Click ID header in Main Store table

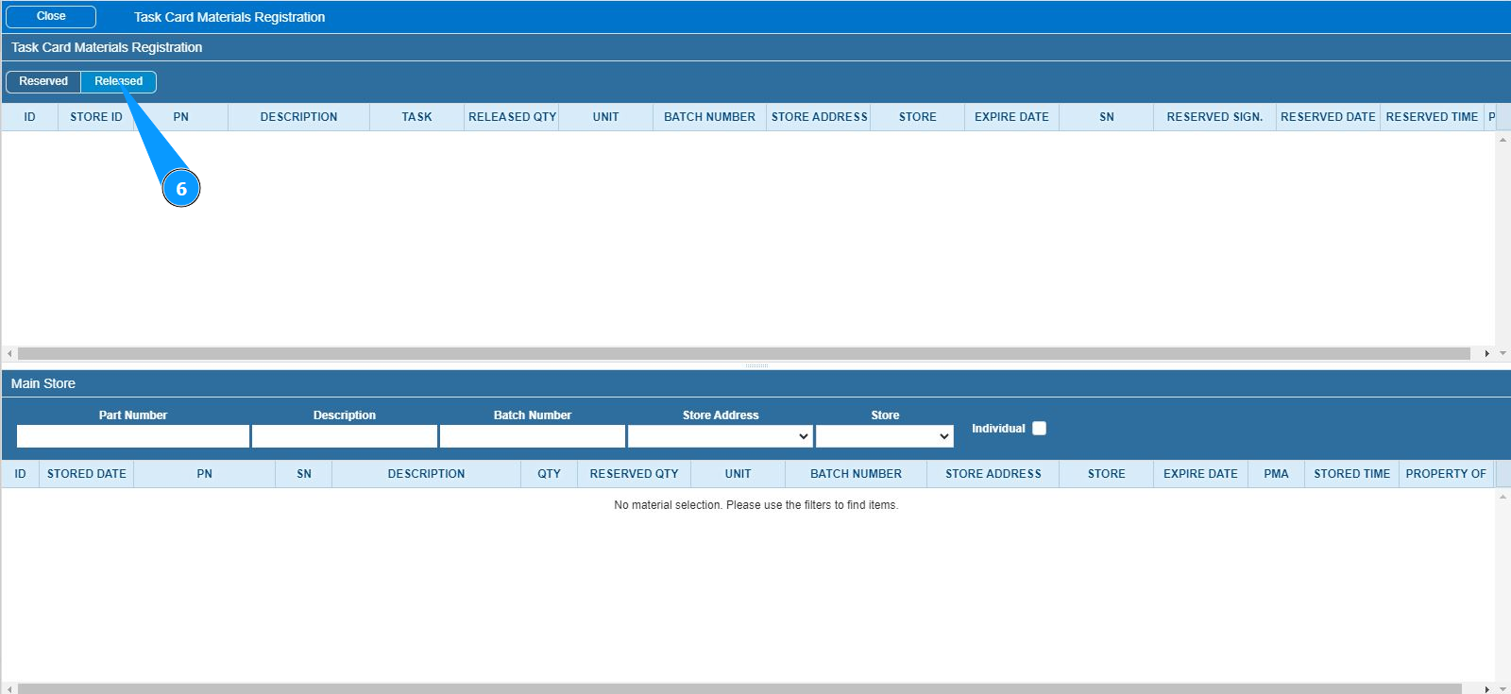pos(21,474)
